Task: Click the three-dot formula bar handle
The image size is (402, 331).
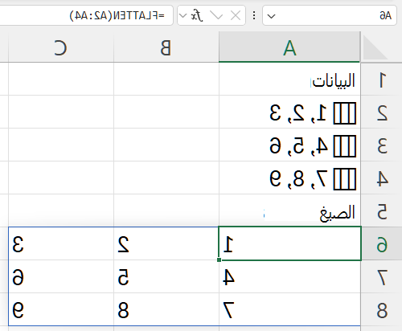Action: click(x=254, y=15)
